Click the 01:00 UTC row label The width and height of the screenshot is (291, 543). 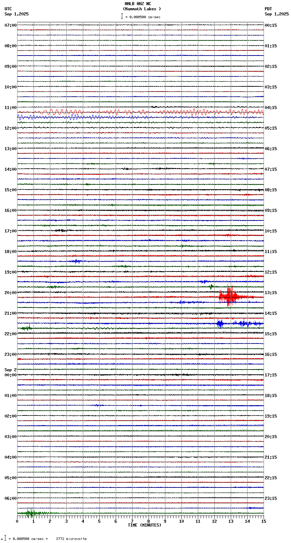tap(11, 396)
